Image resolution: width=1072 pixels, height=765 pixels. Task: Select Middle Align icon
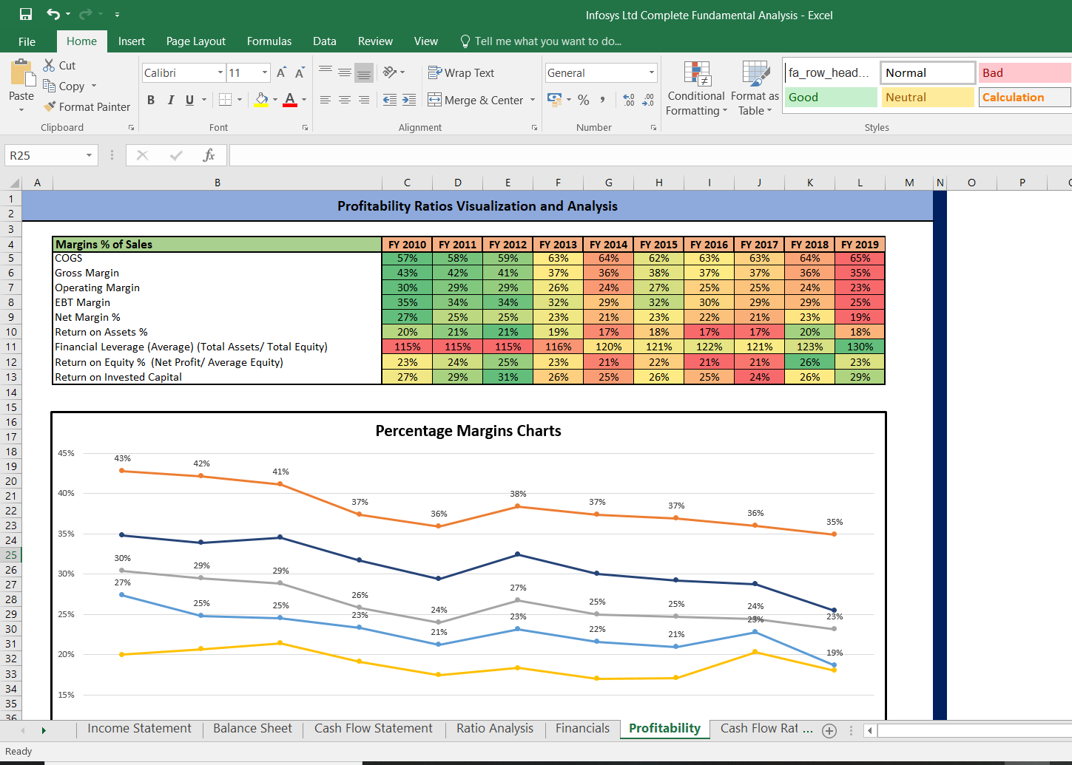(x=345, y=72)
